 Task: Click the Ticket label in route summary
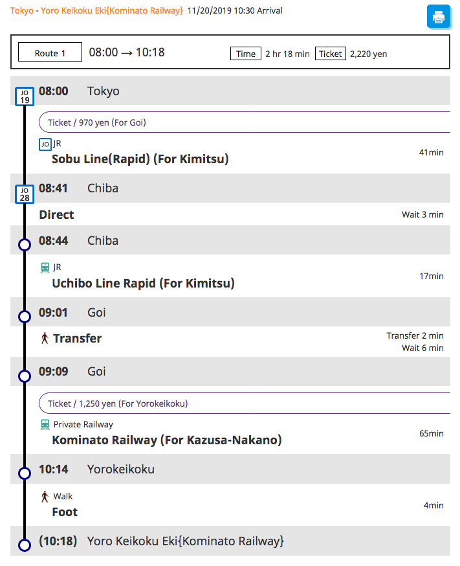tap(331, 54)
